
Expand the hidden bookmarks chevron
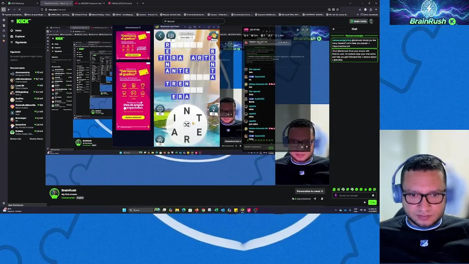(357, 15)
